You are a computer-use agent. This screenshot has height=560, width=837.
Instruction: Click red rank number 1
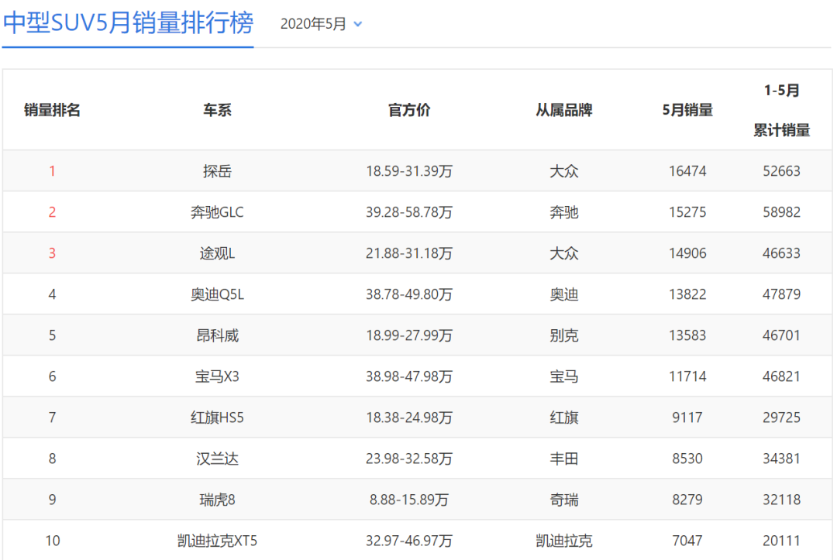click(x=53, y=171)
